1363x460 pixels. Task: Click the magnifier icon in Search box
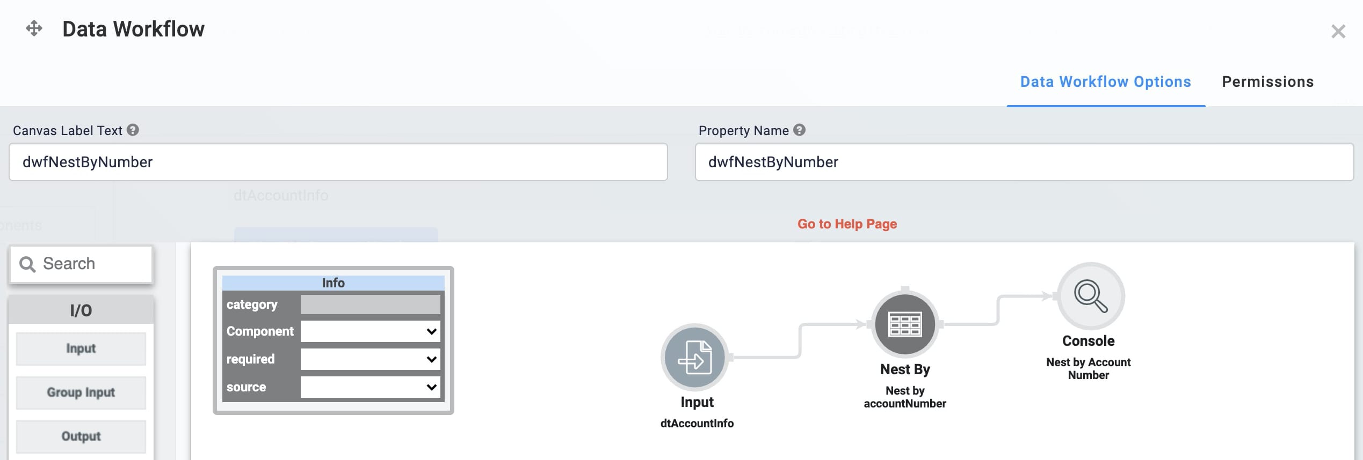[27, 264]
